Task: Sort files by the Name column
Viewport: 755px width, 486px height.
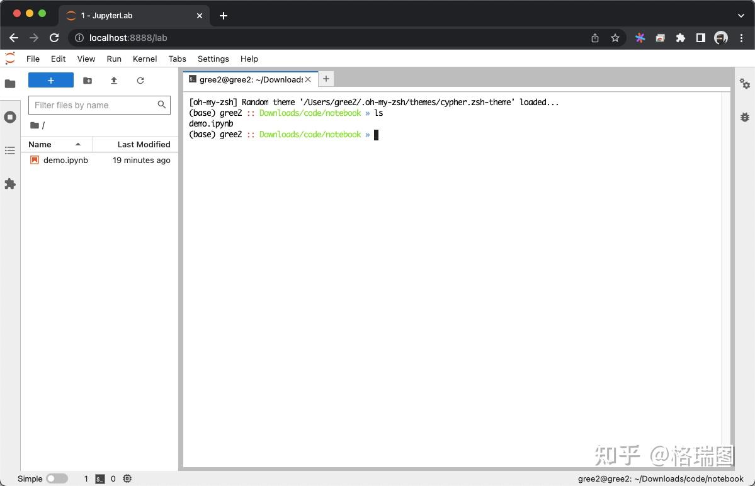Action: tap(56, 144)
